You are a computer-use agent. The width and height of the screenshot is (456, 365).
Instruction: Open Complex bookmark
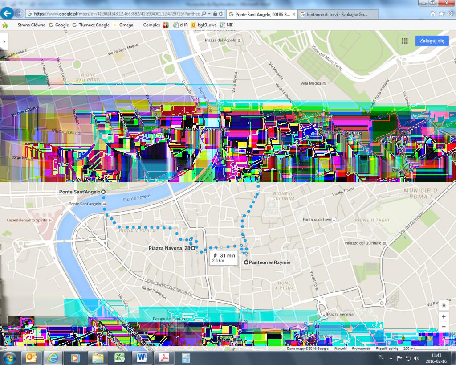(151, 25)
